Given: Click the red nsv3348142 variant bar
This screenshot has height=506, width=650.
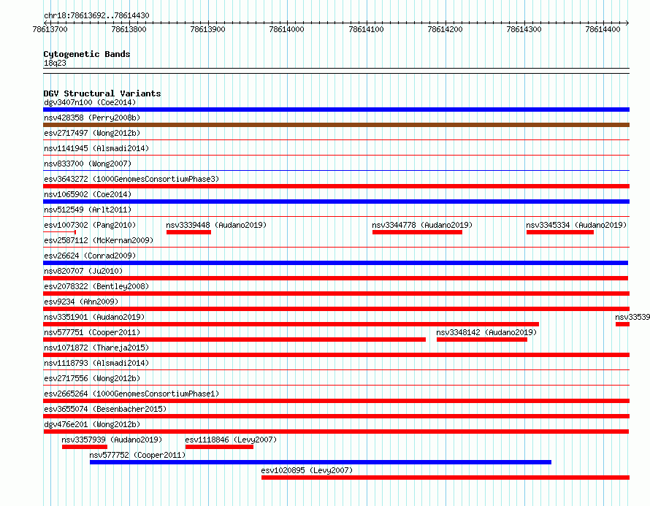Looking at the screenshot, I should (x=482, y=340).
